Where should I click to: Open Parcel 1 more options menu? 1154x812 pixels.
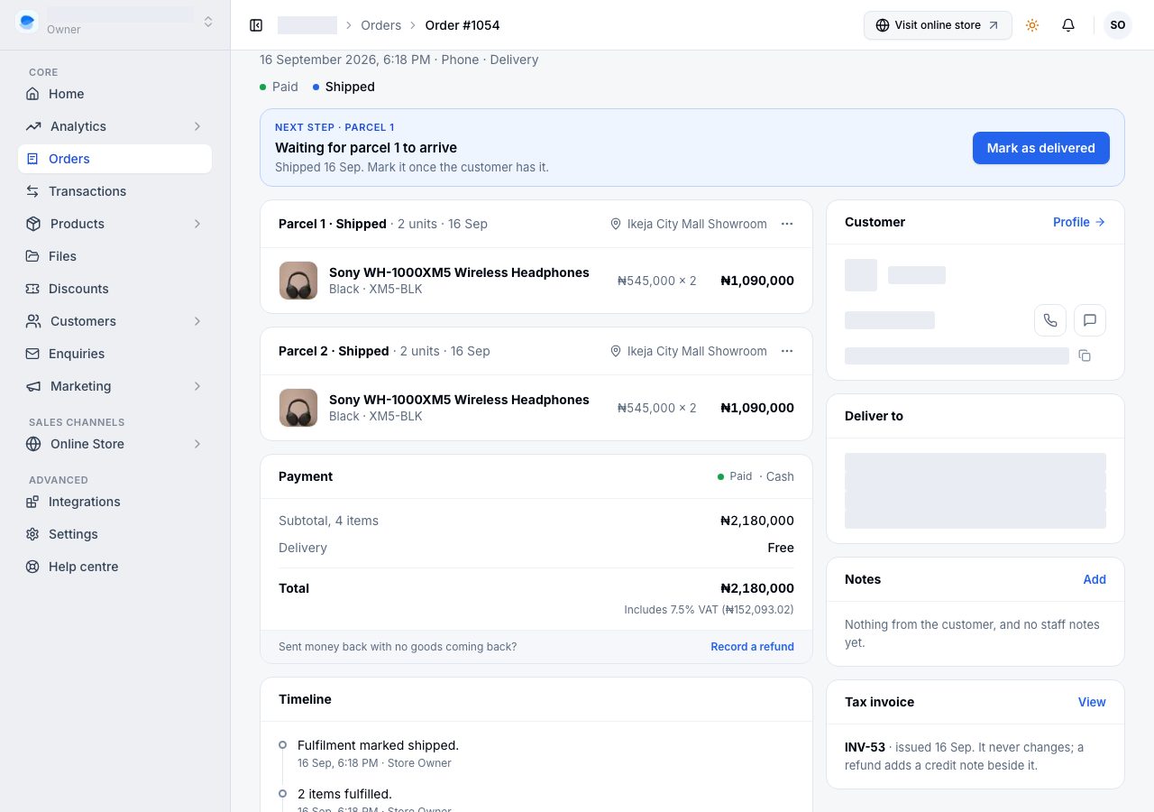[x=787, y=224]
